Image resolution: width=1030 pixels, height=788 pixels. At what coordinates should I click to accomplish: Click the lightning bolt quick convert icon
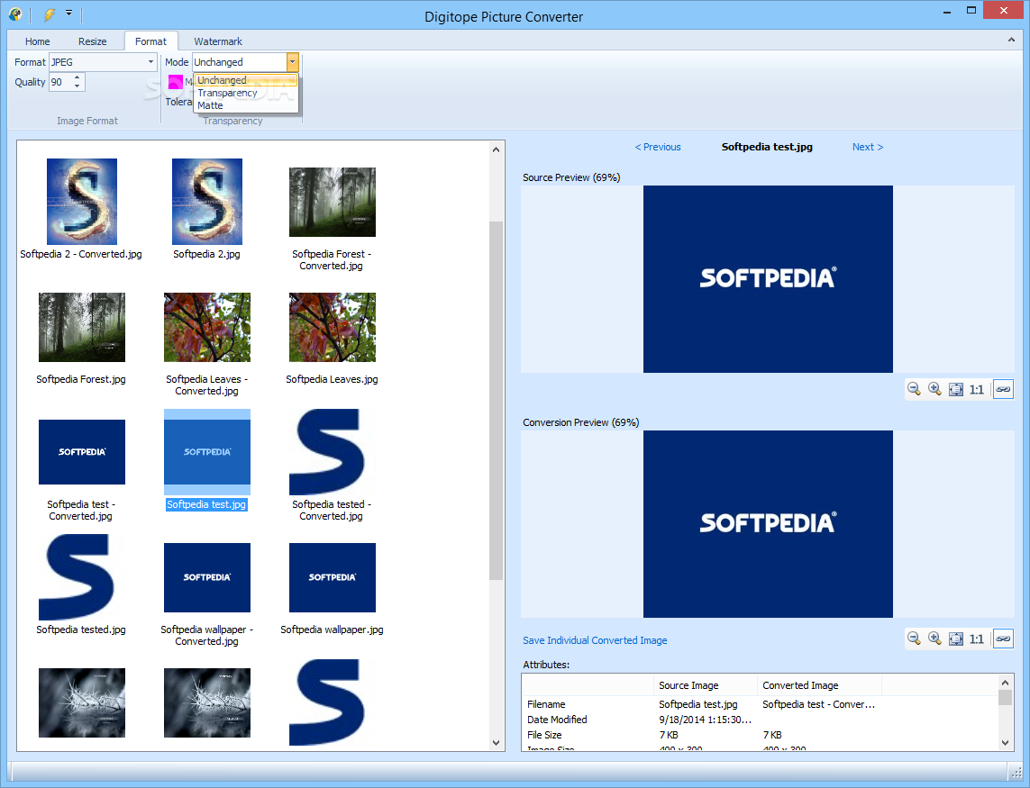point(50,14)
